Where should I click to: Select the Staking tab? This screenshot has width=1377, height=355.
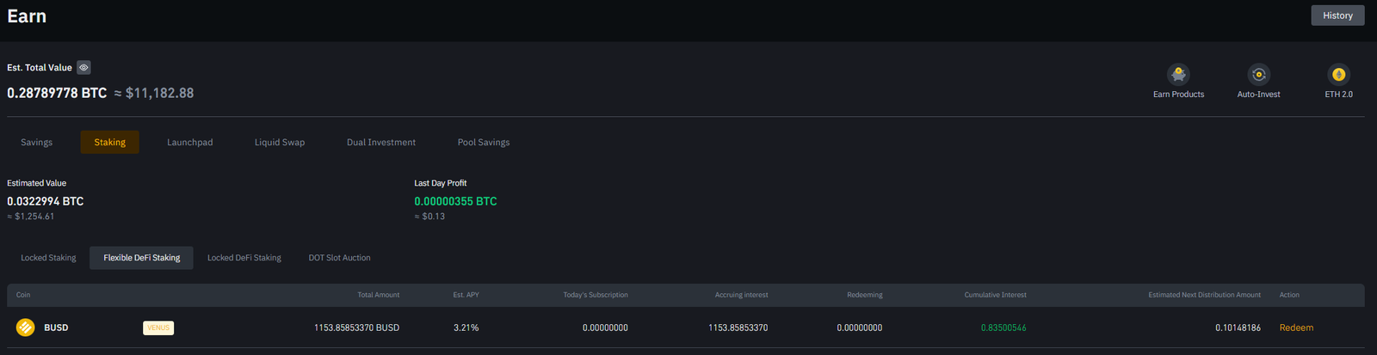[110, 143]
